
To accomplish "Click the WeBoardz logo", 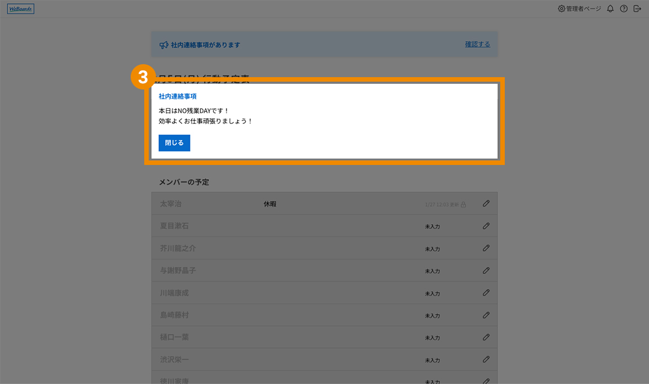I will [21, 8].
